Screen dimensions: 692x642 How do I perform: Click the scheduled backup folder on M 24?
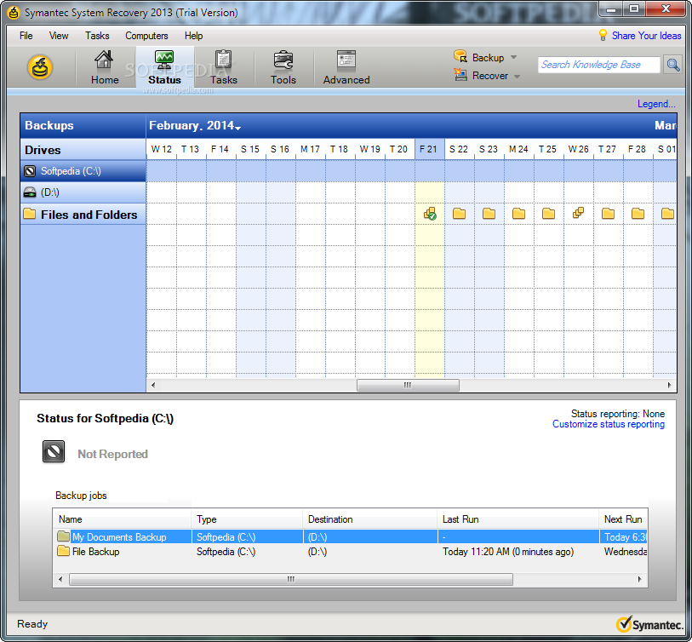[x=518, y=214]
